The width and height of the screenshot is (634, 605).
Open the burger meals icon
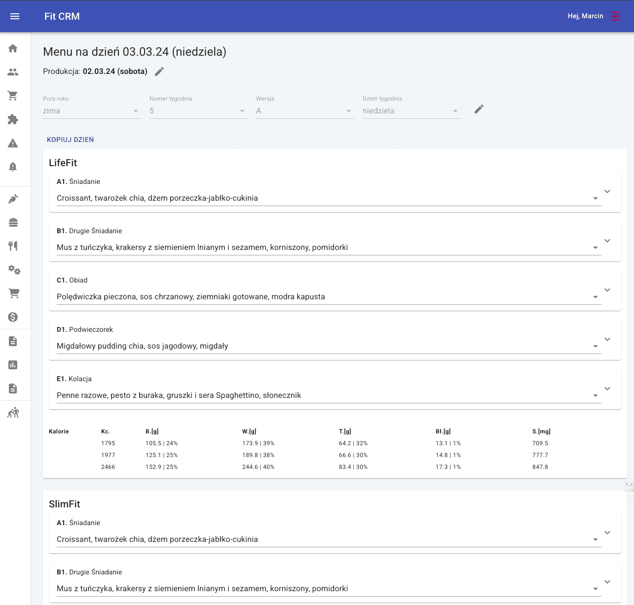point(12,222)
